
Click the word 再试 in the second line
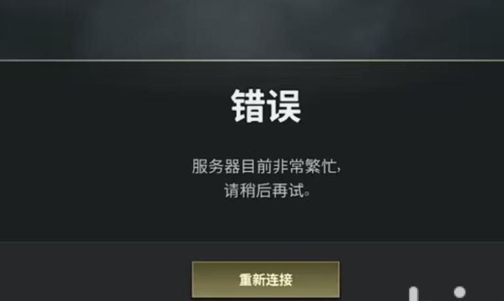point(288,190)
